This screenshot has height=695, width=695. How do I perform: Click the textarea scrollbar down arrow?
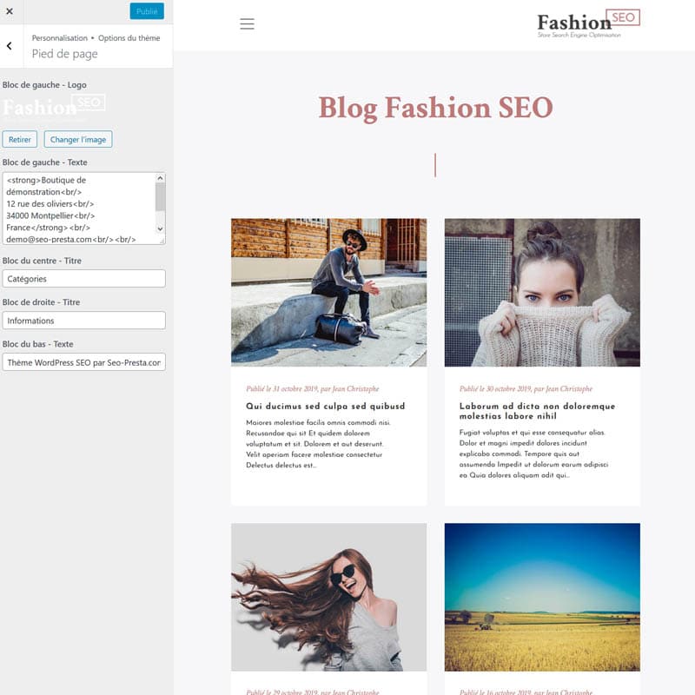pos(160,228)
